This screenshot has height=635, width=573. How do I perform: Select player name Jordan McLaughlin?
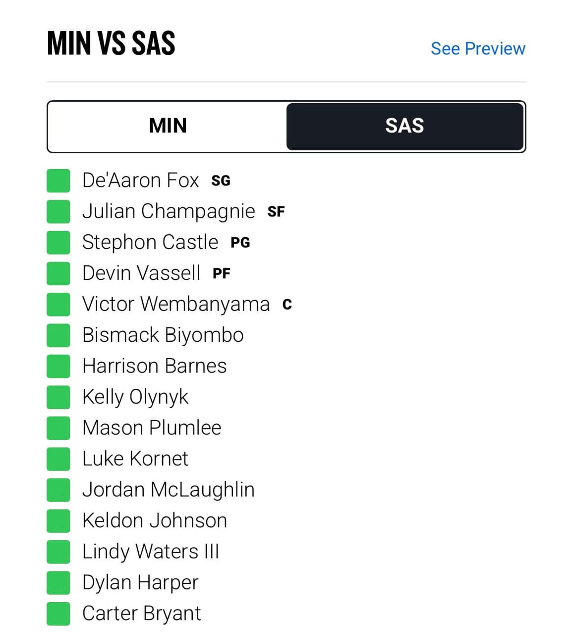(169, 490)
